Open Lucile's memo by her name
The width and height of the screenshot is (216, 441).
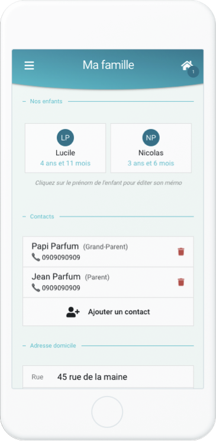coord(65,153)
